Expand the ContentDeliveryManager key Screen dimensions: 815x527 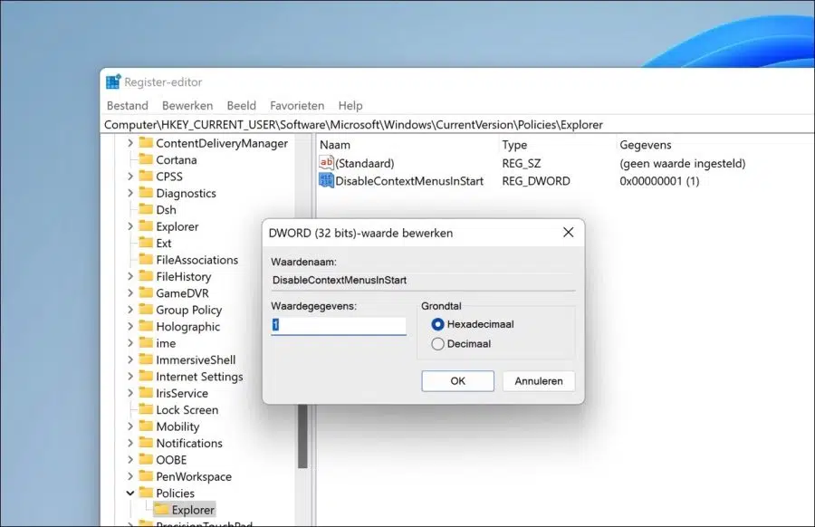click(129, 143)
